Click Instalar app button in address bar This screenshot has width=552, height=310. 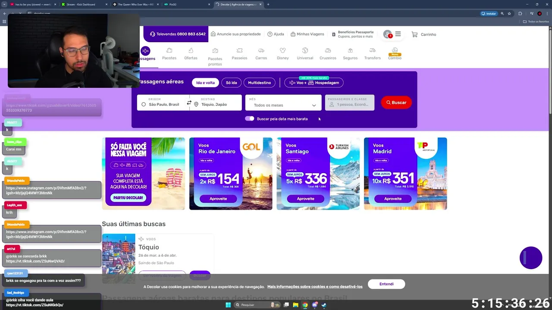click(x=489, y=13)
